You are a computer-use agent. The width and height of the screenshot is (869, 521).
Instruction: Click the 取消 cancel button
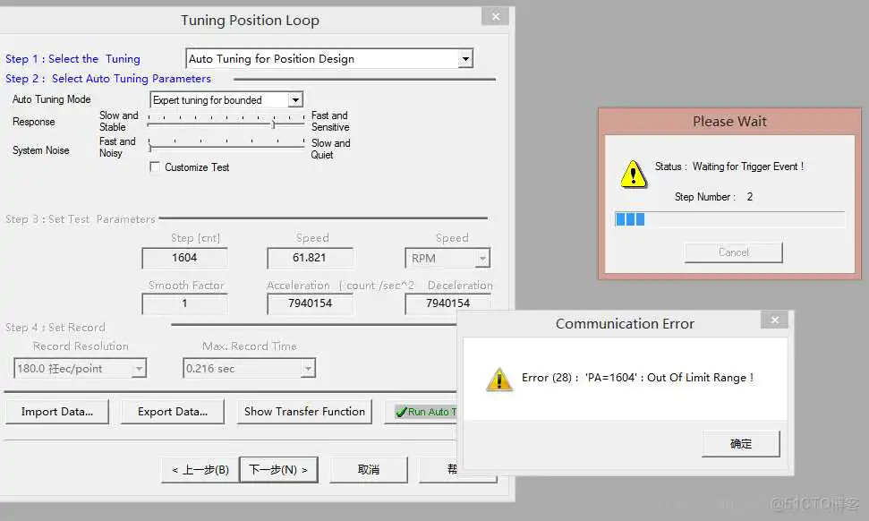tap(369, 469)
